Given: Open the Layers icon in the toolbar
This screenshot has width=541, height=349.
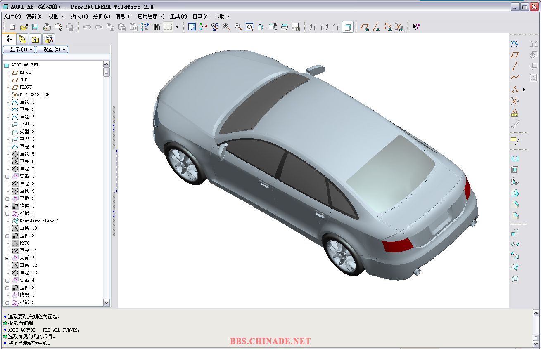Looking at the screenshot, I should (x=285, y=27).
